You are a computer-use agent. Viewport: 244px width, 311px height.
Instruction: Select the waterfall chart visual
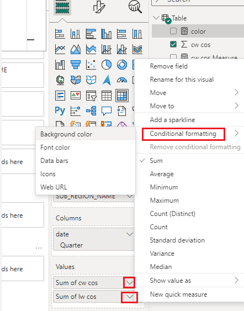(x=60, y=65)
